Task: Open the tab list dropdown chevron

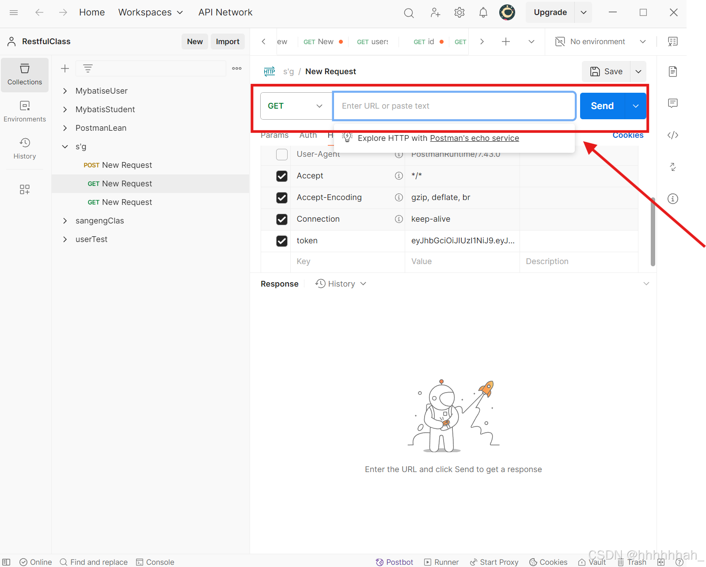Action: pos(531,42)
